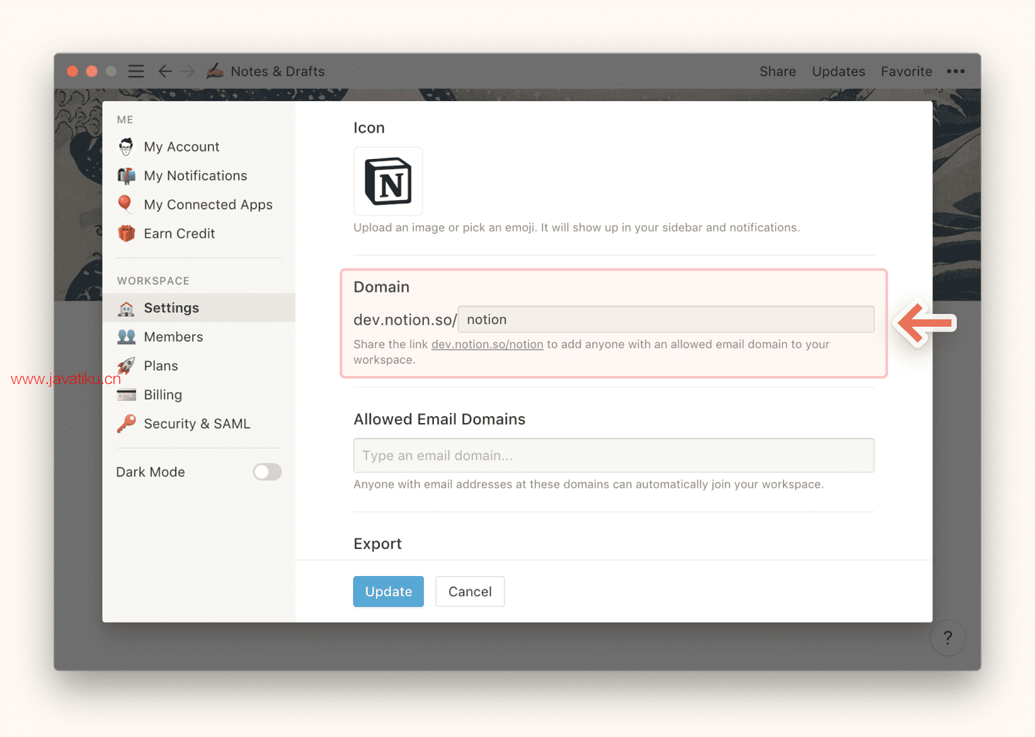The width and height of the screenshot is (1035, 737).
Task: Change the Notion workspace icon image
Action: pos(388,181)
